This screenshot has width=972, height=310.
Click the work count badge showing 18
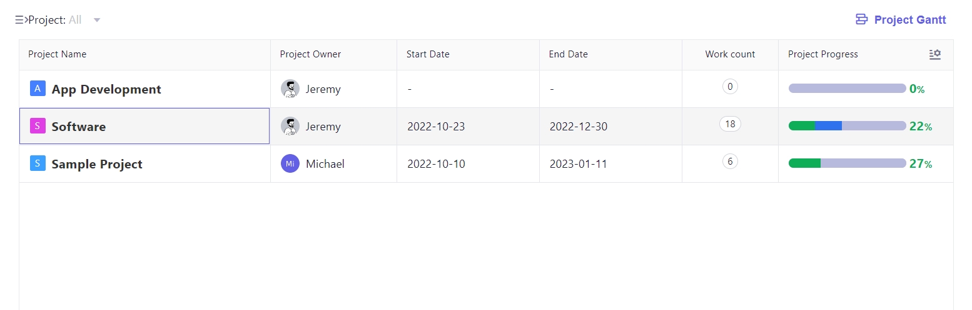click(x=730, y=124)
